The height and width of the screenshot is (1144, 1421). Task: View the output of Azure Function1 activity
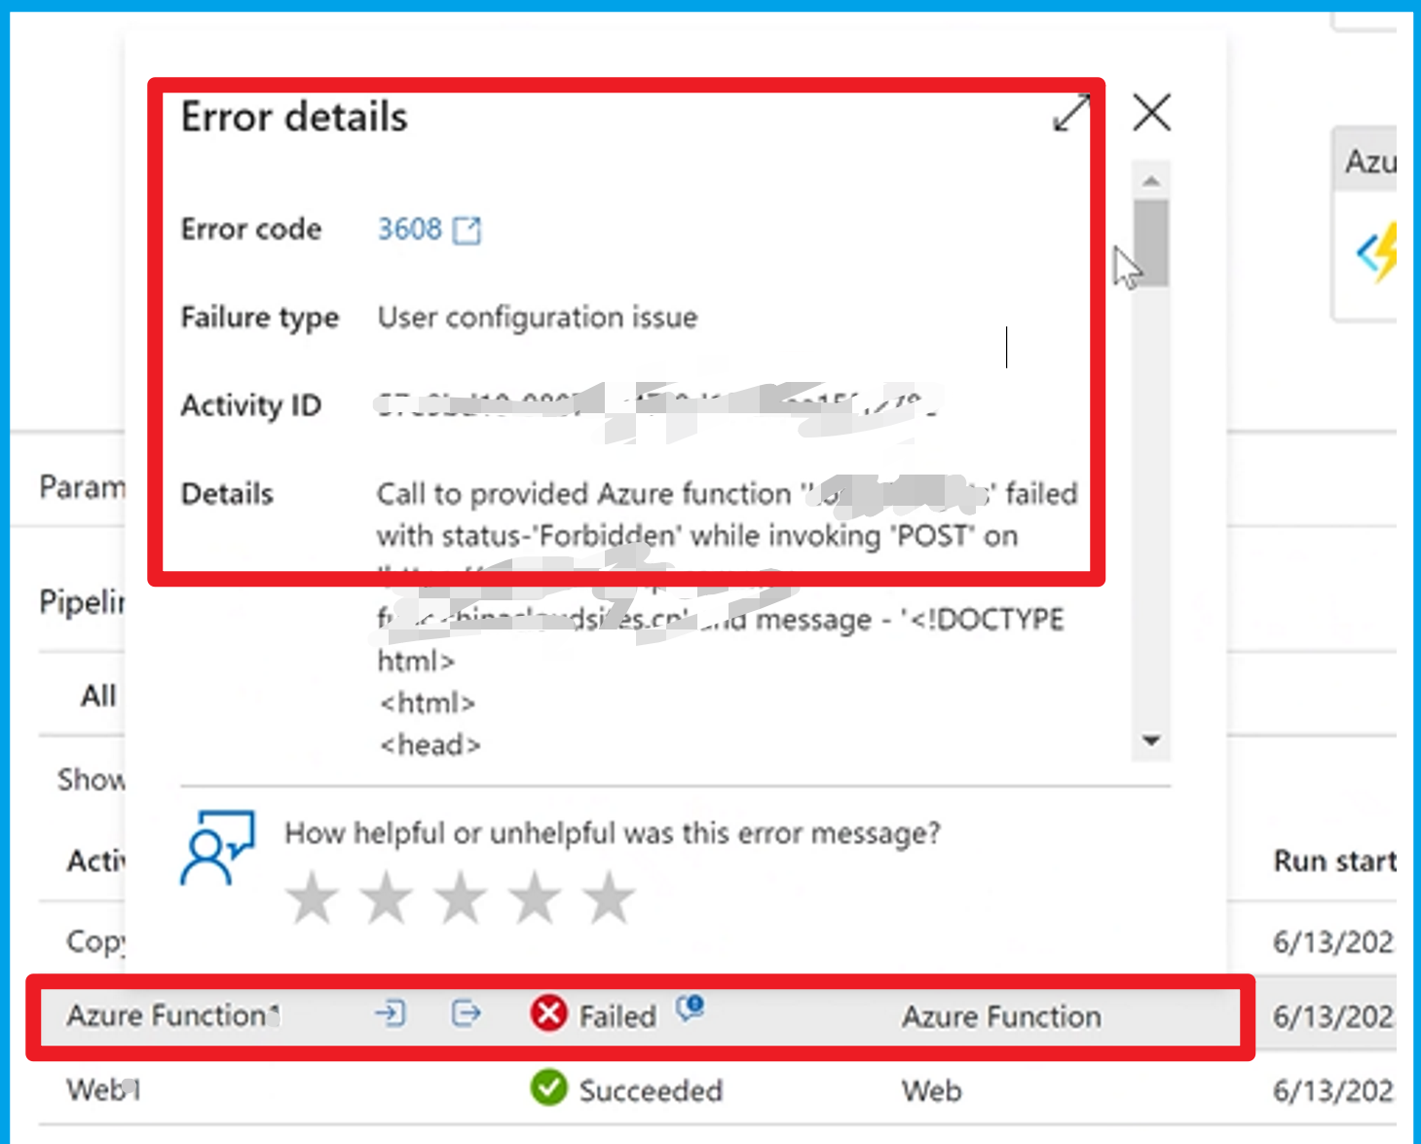click(x=467, y=1014)
